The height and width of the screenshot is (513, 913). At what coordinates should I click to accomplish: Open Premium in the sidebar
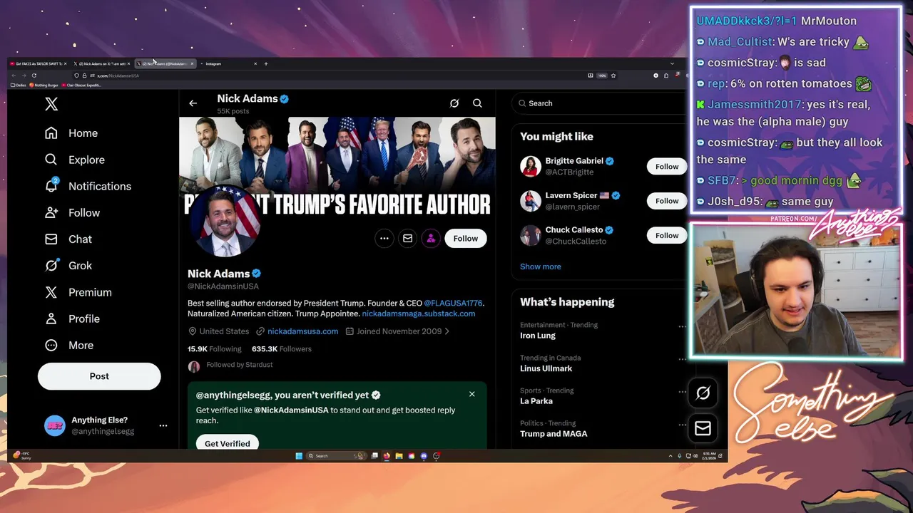[x=78, y=292]
